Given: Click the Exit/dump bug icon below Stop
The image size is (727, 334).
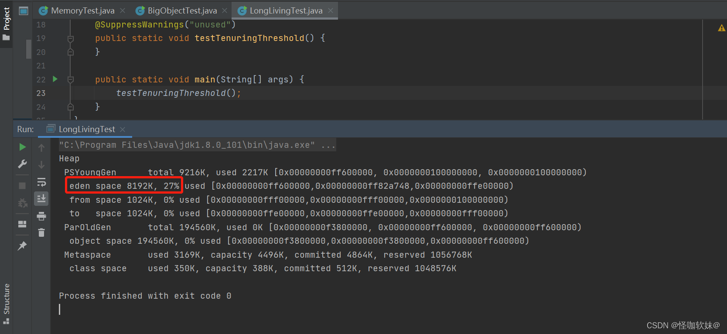Looking at the screenshot, I should click(x=22, y=203).
